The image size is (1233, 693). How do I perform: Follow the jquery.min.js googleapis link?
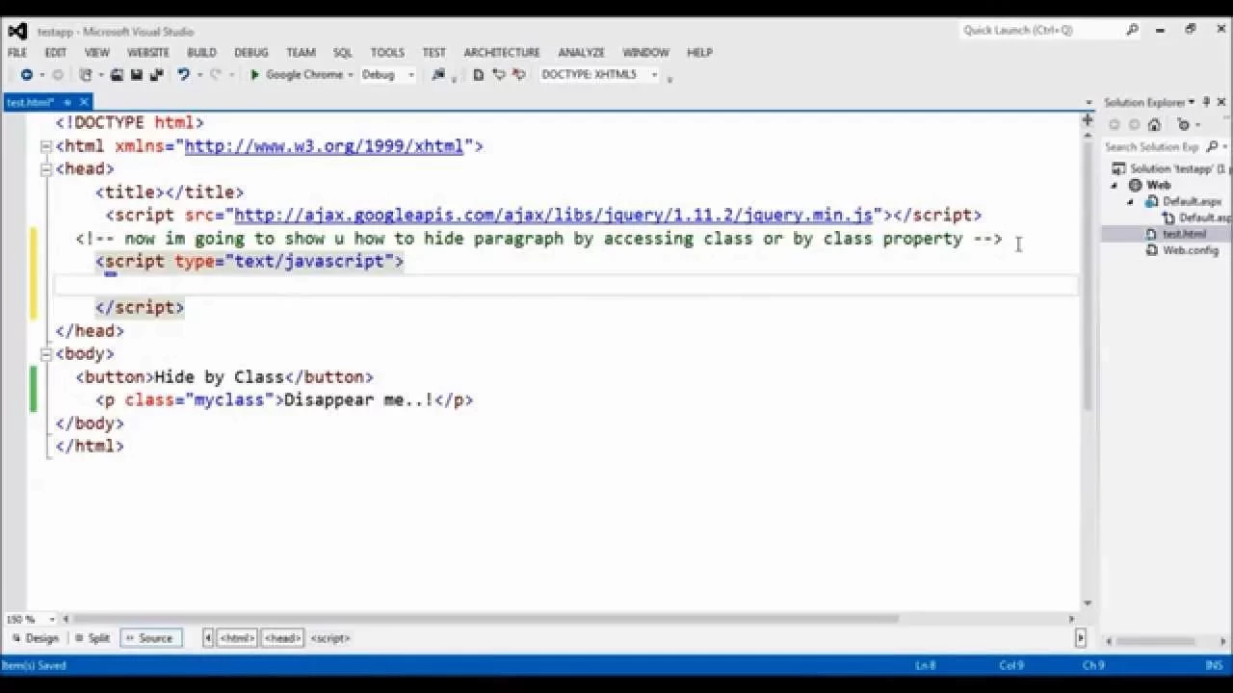553,215
